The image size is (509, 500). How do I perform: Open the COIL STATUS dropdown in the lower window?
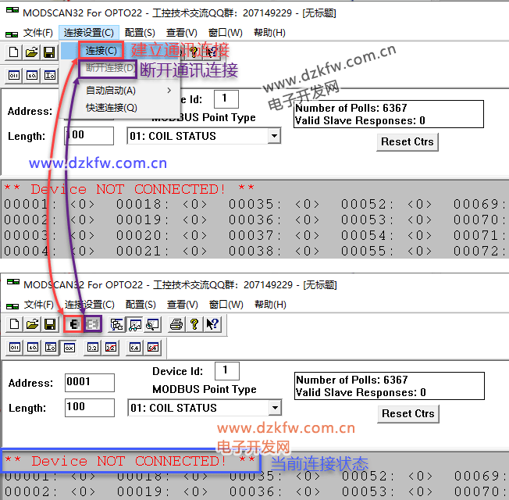(x=274, y=408)
